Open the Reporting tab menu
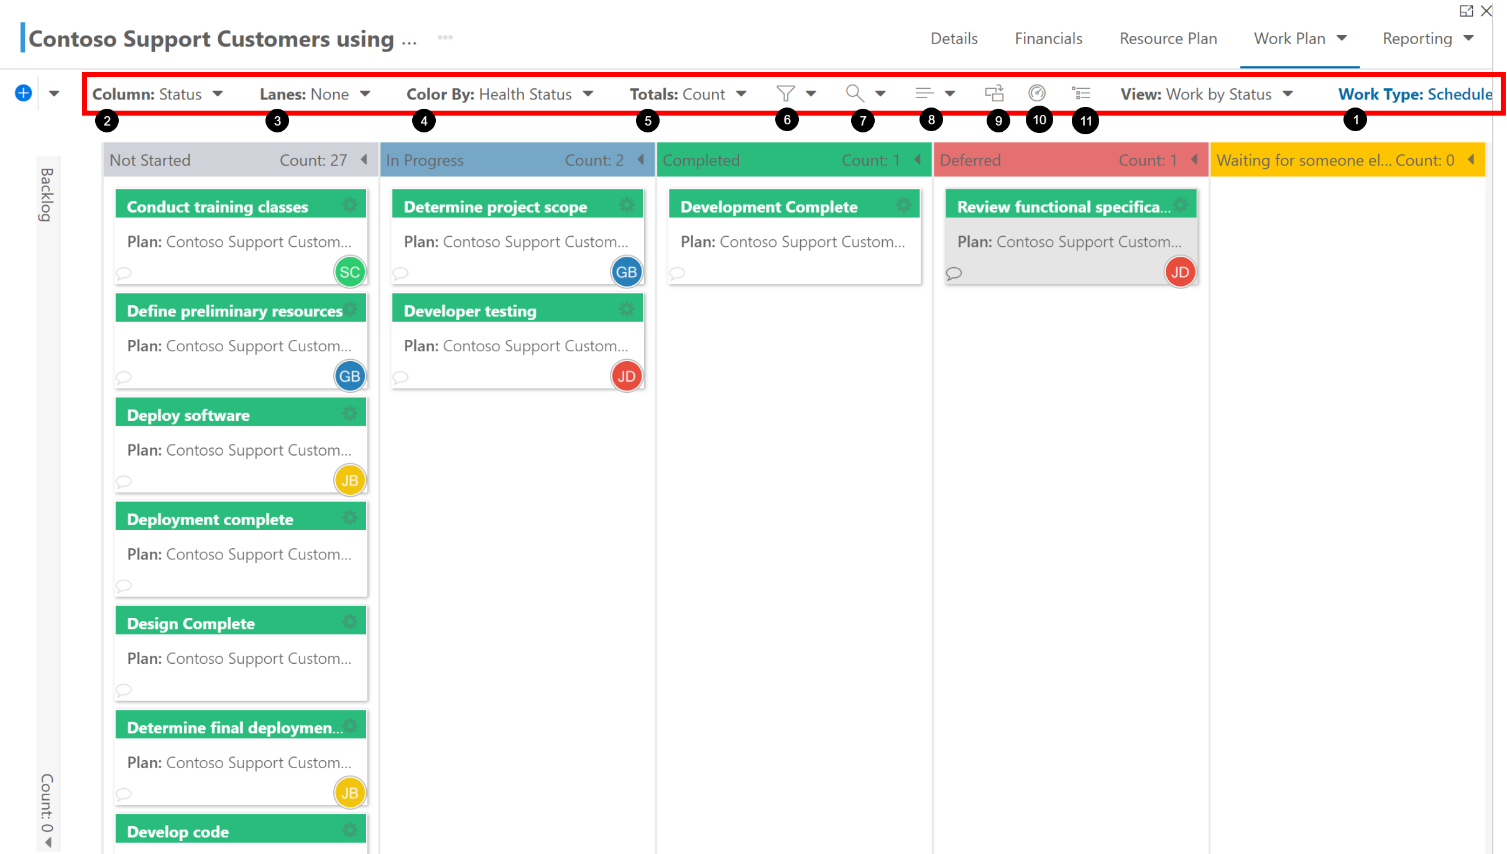 tap(1428, 39)
